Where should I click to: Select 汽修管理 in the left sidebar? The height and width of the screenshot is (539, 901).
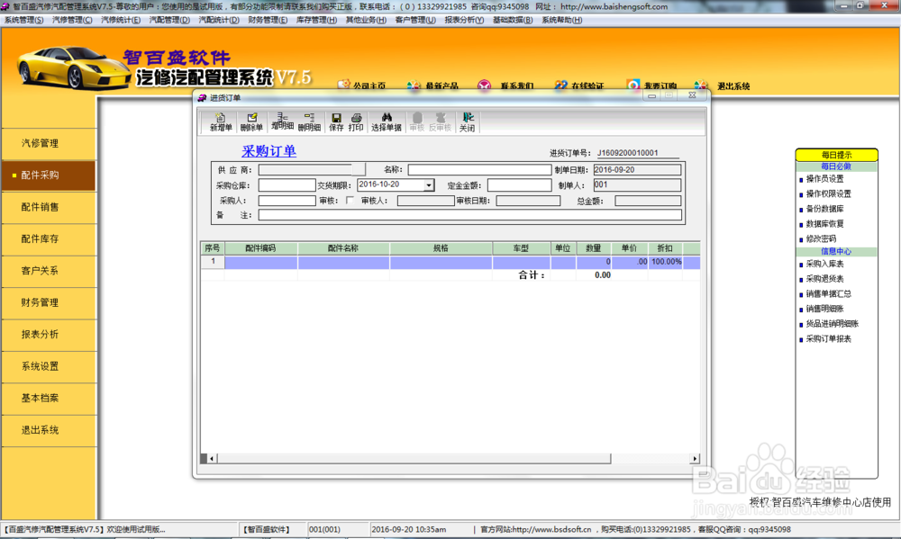click(x=49, y=143)
